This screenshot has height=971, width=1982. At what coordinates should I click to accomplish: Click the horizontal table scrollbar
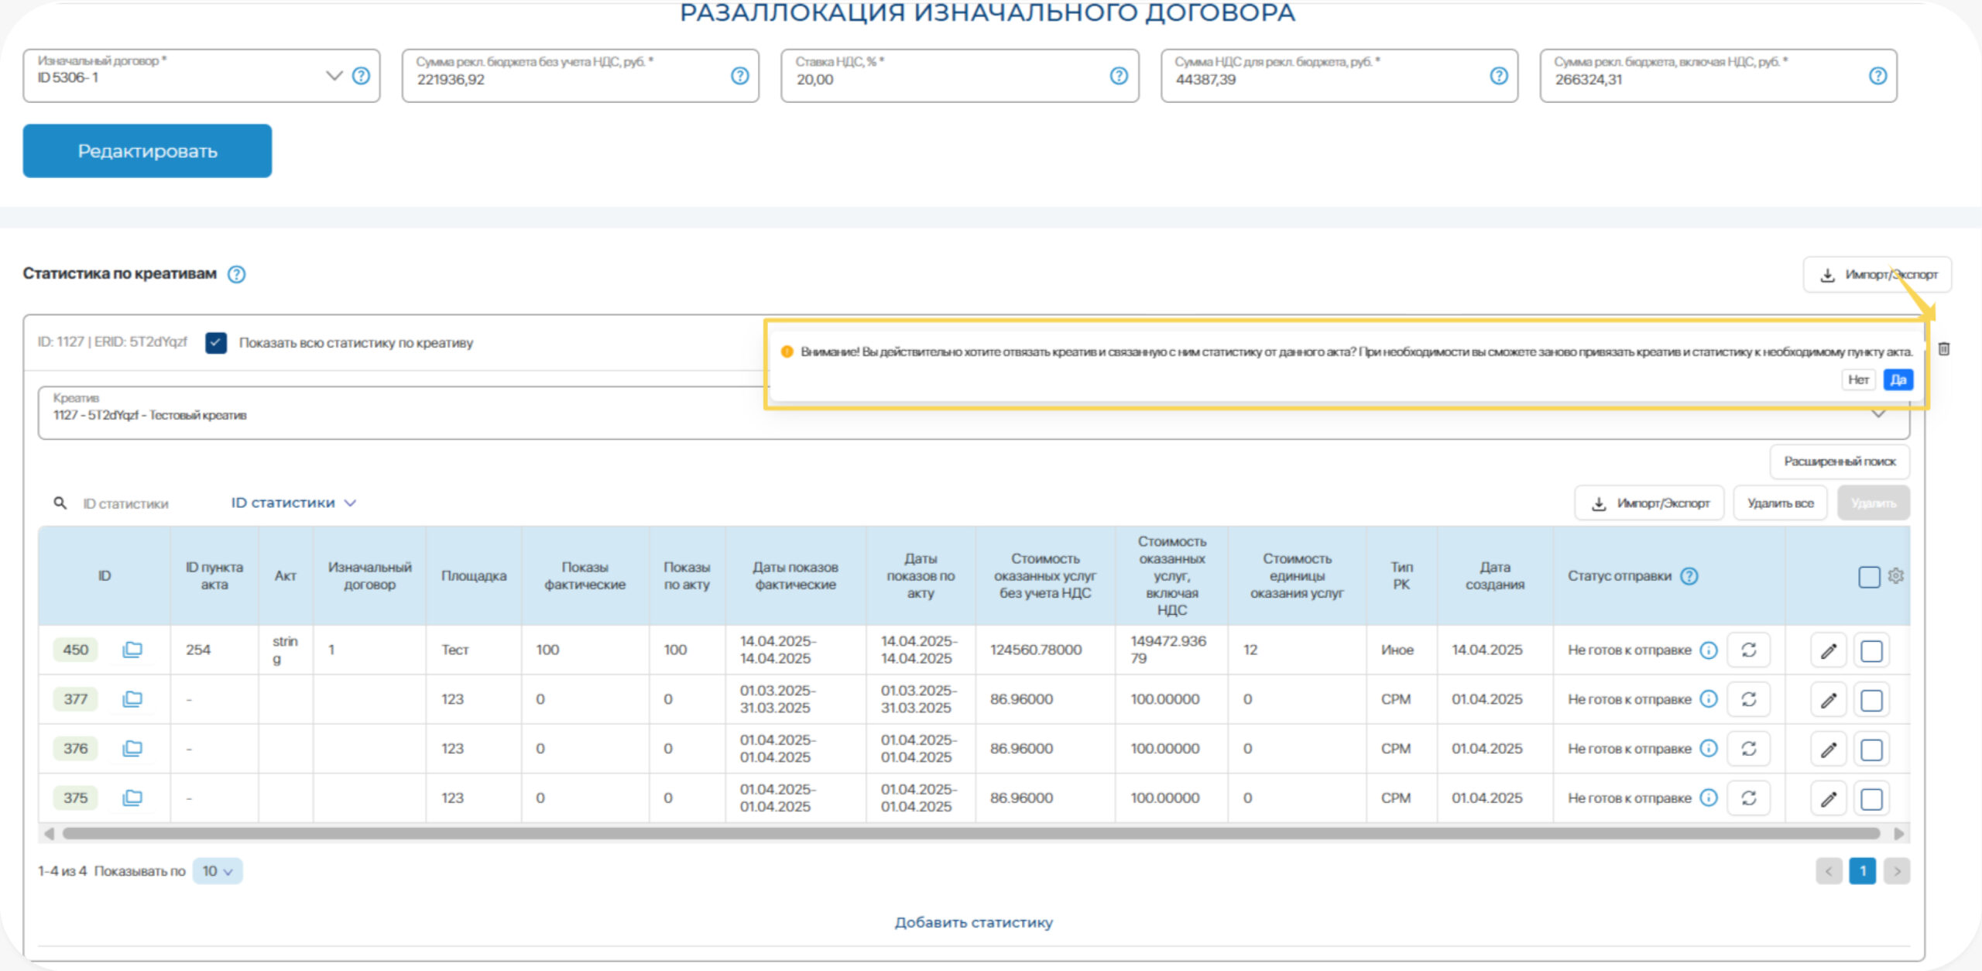click(x=971, y=833)
